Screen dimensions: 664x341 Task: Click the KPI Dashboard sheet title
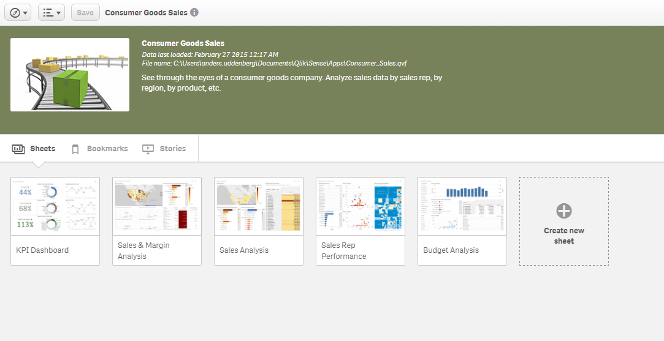tap(42, 250)
